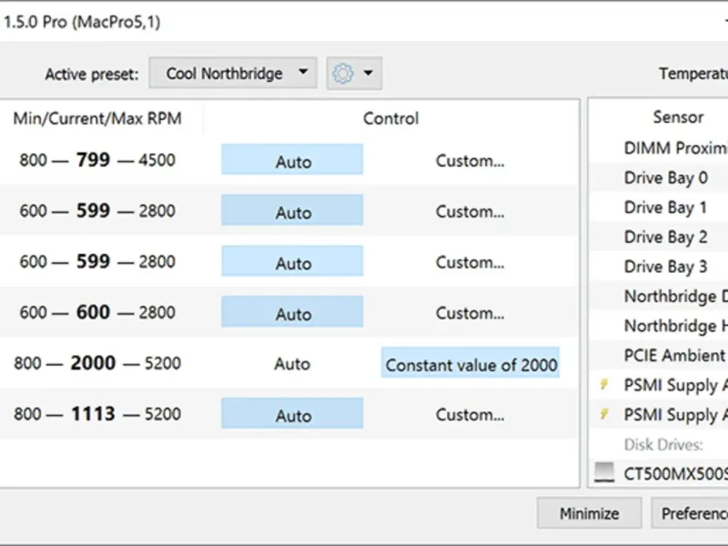Select the Drive Bay 0 sensor row

coord(665,177)
